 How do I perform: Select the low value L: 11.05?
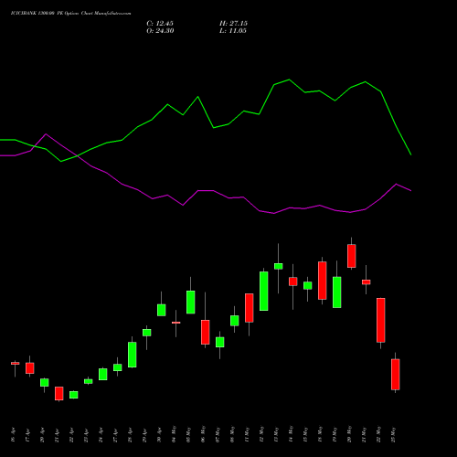tap(233, 31)
